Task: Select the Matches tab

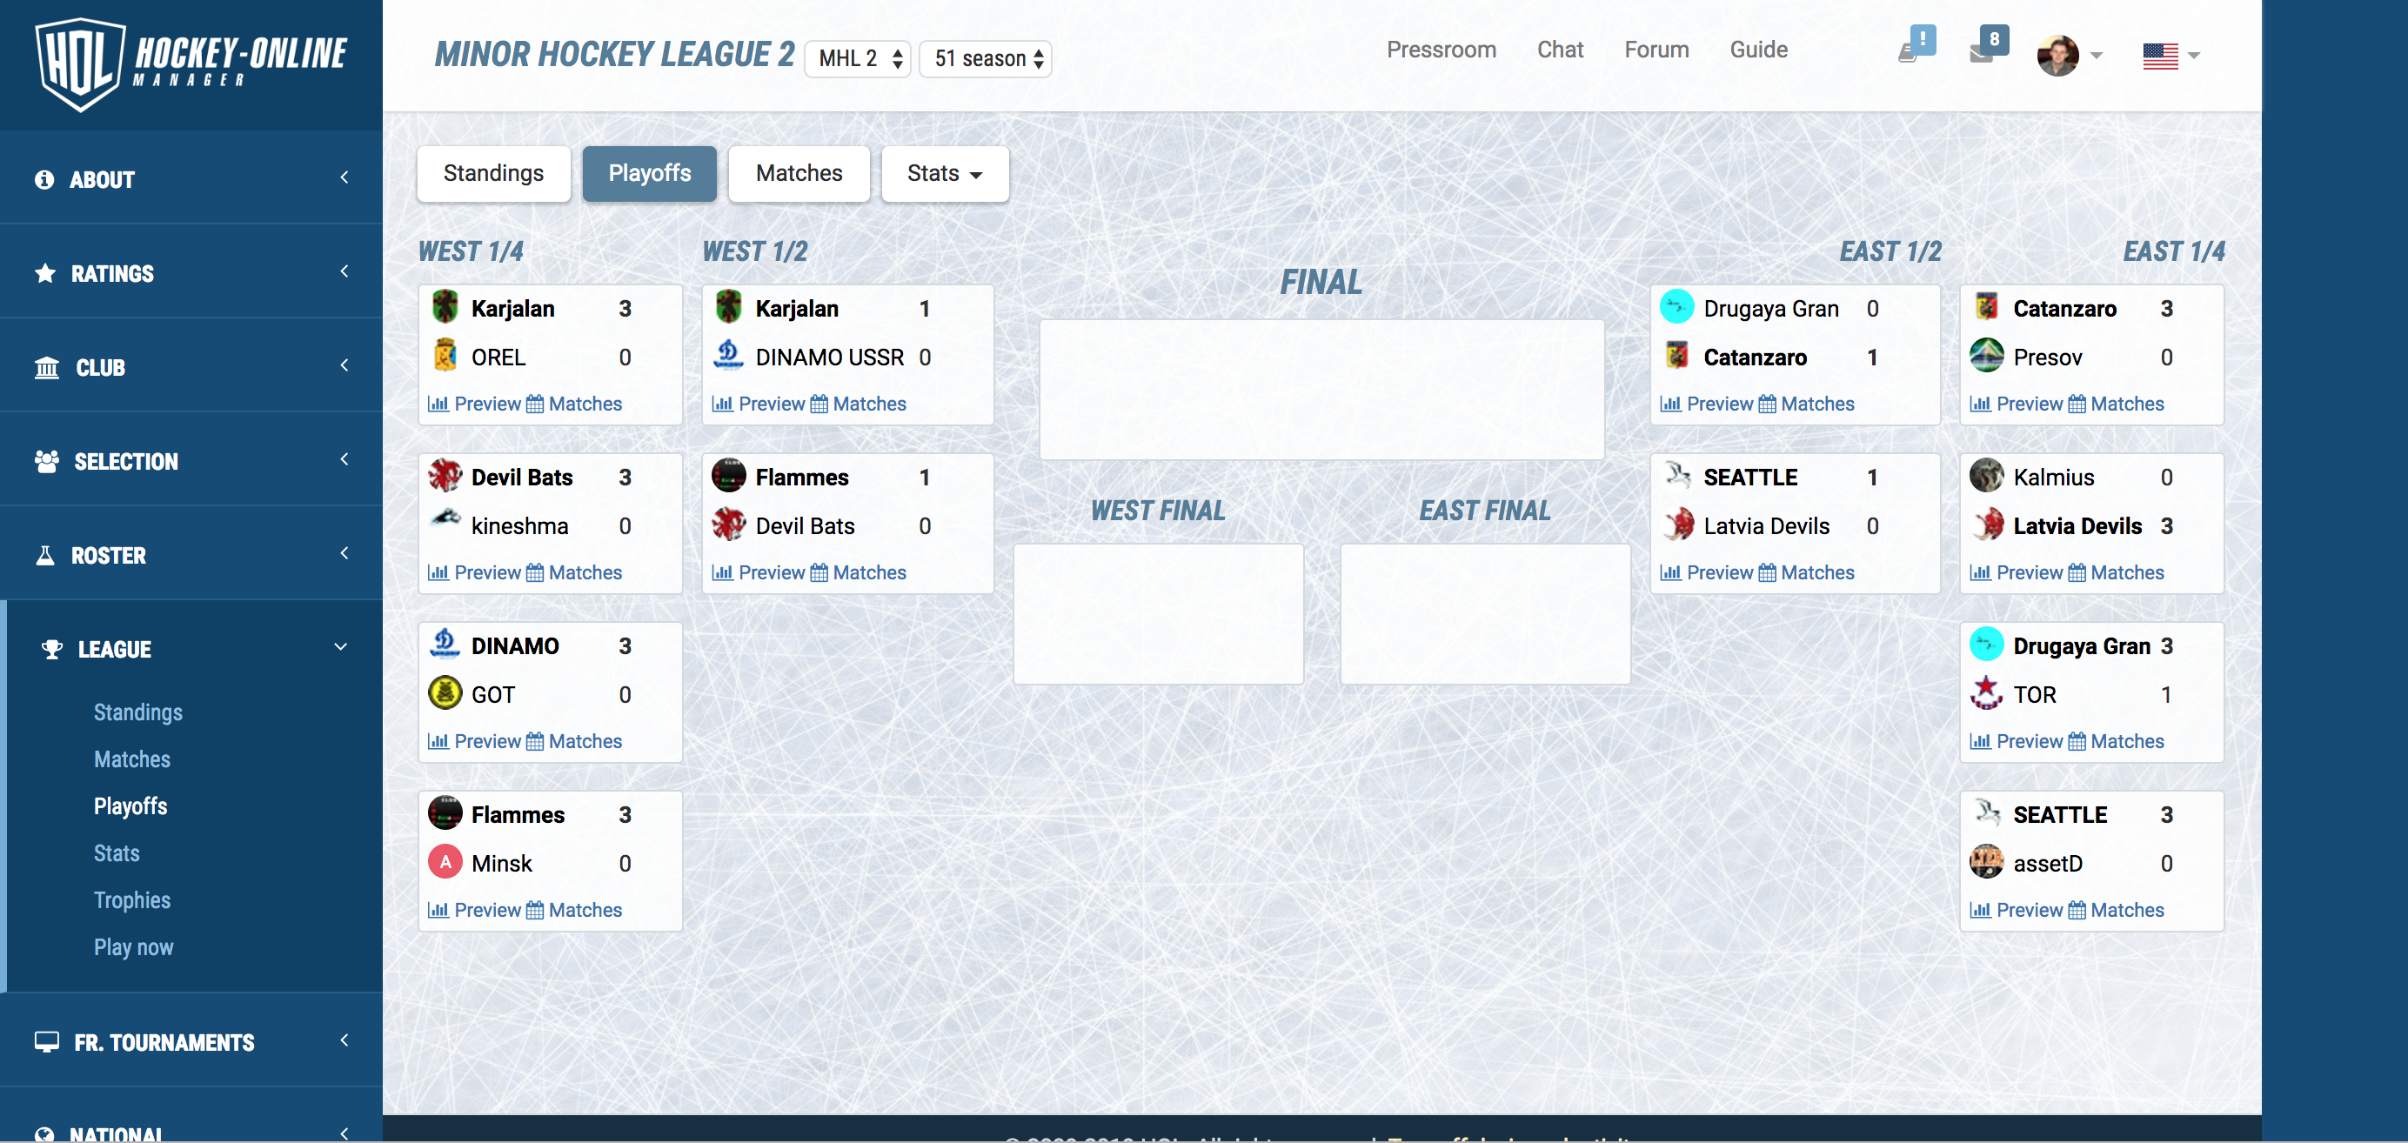Action: pyautogui.click(x=799, y=172)
